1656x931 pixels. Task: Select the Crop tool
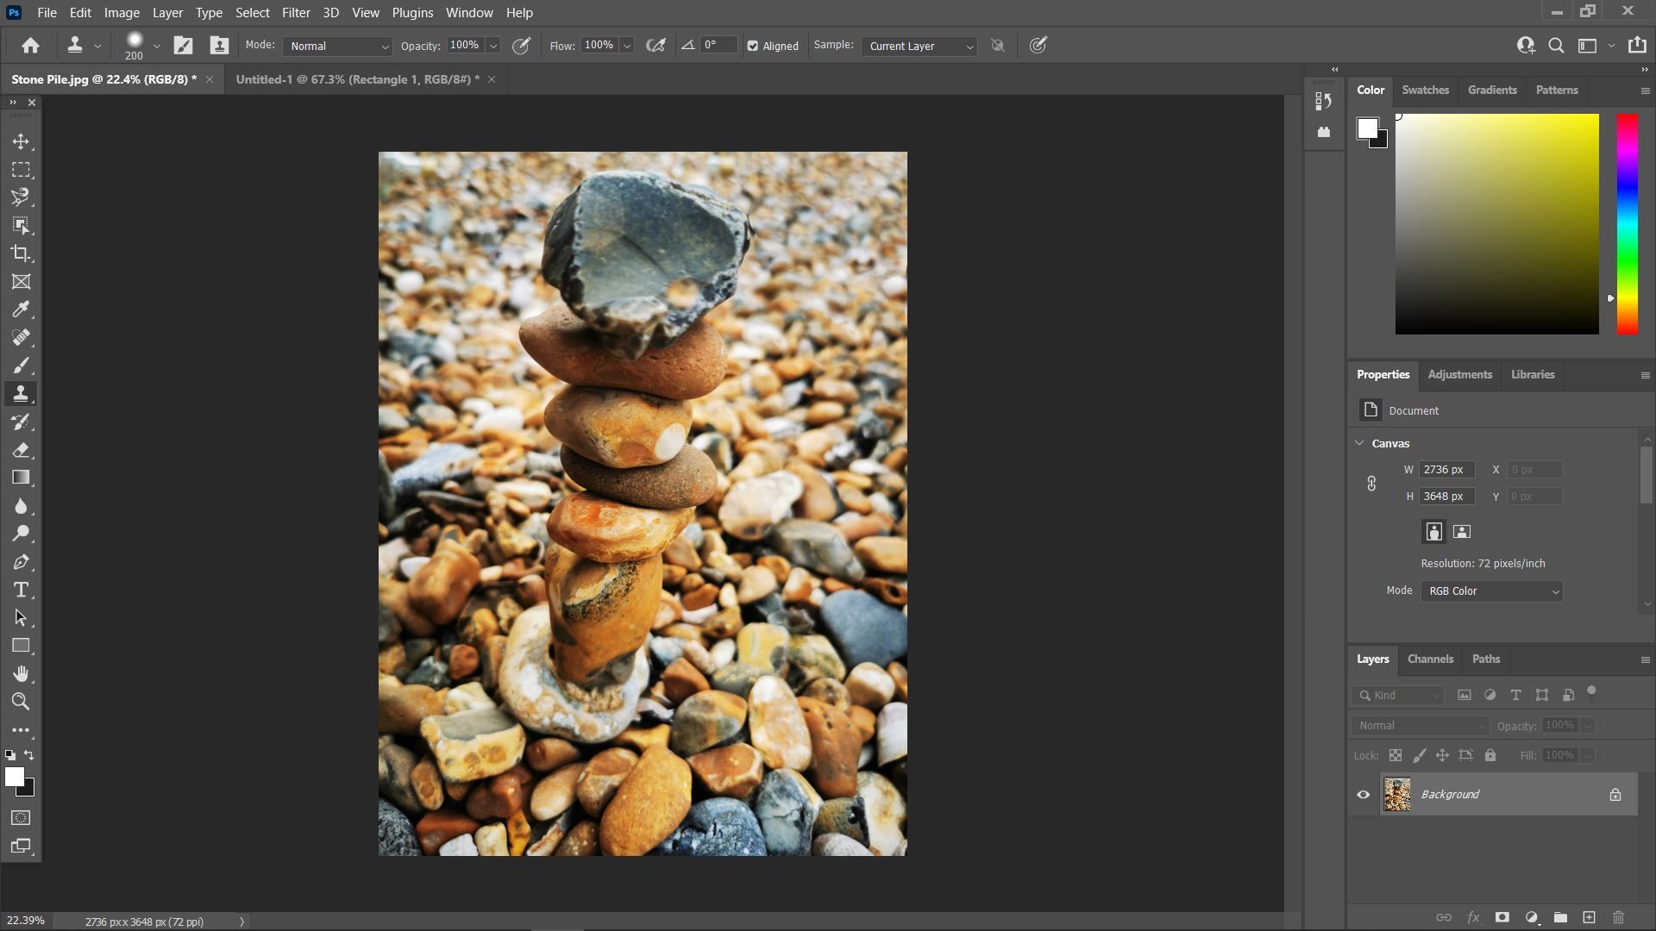pyautogui.click(x=21, y=253)
